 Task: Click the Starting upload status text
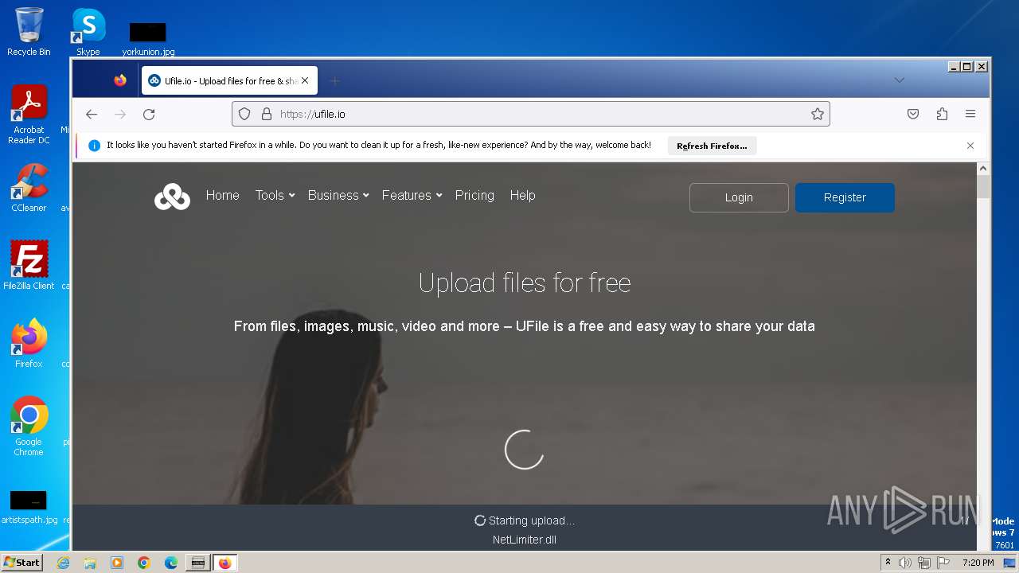531,520
